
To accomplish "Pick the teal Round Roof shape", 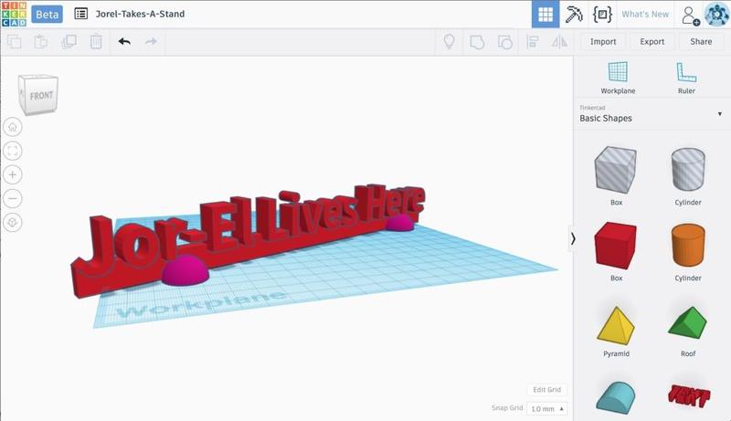I will click(x=616, y=400).
